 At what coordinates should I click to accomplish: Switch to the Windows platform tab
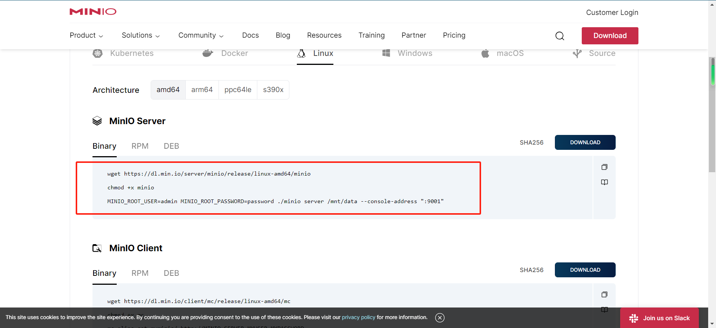click(407, 53)
